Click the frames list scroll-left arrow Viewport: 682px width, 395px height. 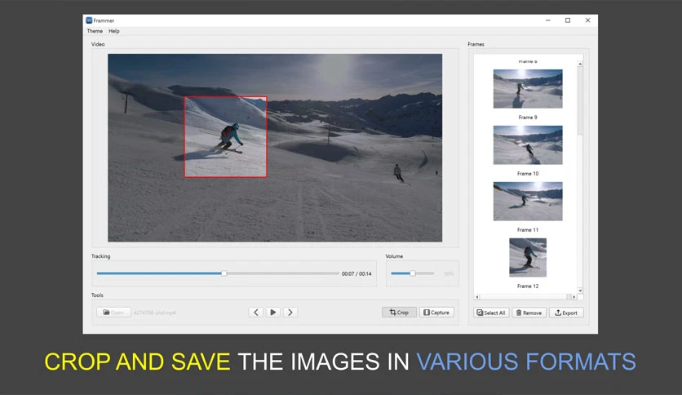click(x=477, y=297)
